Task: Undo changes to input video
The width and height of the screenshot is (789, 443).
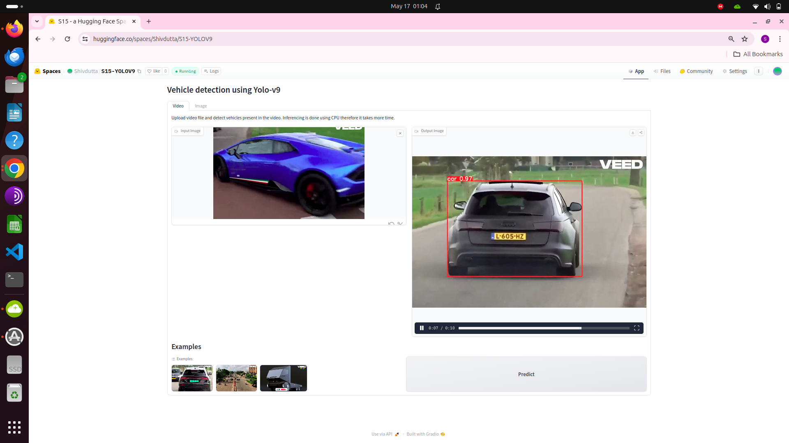Action: tap(391, 224)
